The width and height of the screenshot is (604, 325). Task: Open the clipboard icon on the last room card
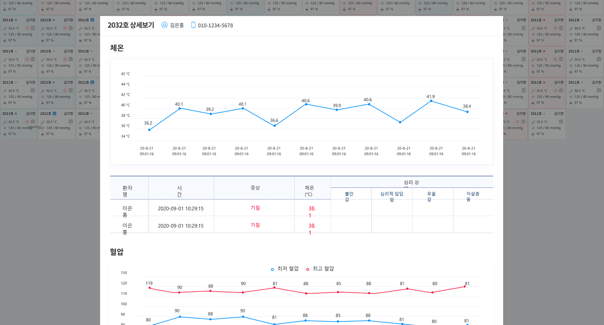pyautogui.click(x=561, y=122)
